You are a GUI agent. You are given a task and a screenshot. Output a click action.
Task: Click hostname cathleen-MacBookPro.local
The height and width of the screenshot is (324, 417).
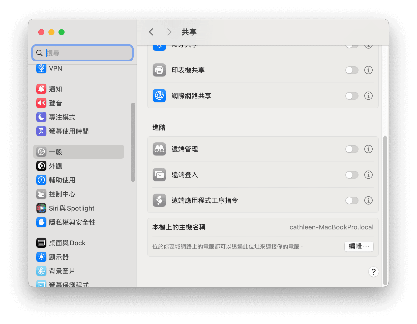(x=331, y=227)
